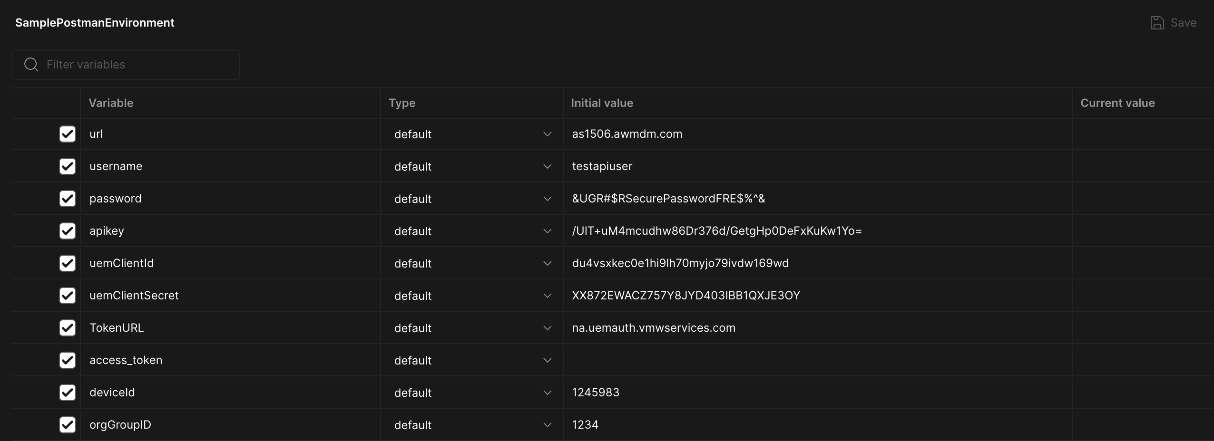Screen dimensions: 1214x441
Task: Toggle the password variable checkbox
Action: (68, 199)
